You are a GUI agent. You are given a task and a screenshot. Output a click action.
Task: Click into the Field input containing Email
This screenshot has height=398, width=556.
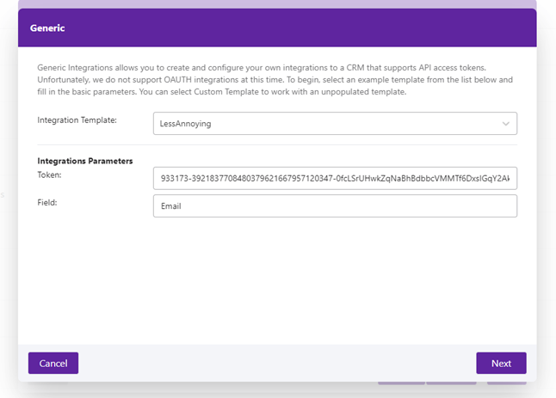click(335, 206)
